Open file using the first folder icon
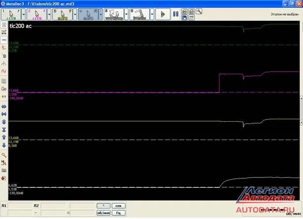Image resolution: width=303 pixels, height=219 pixels. click(x=185, y=11)
